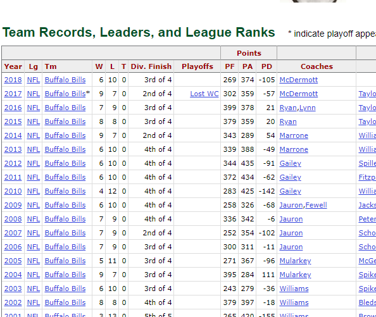
Task: Click the Year column header
Action: [x=13, y=66]
